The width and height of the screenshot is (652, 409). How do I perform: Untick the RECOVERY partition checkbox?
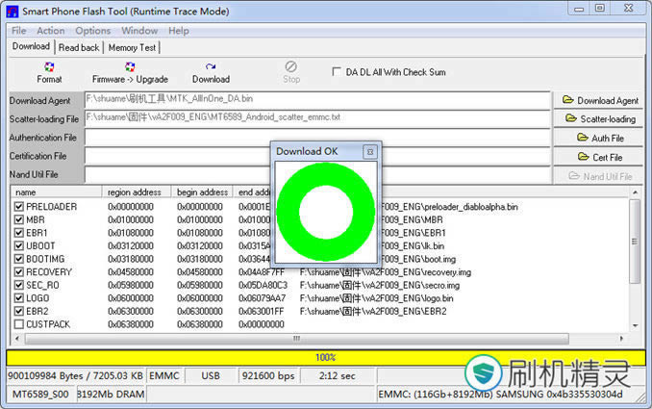[x=19, y=272]
